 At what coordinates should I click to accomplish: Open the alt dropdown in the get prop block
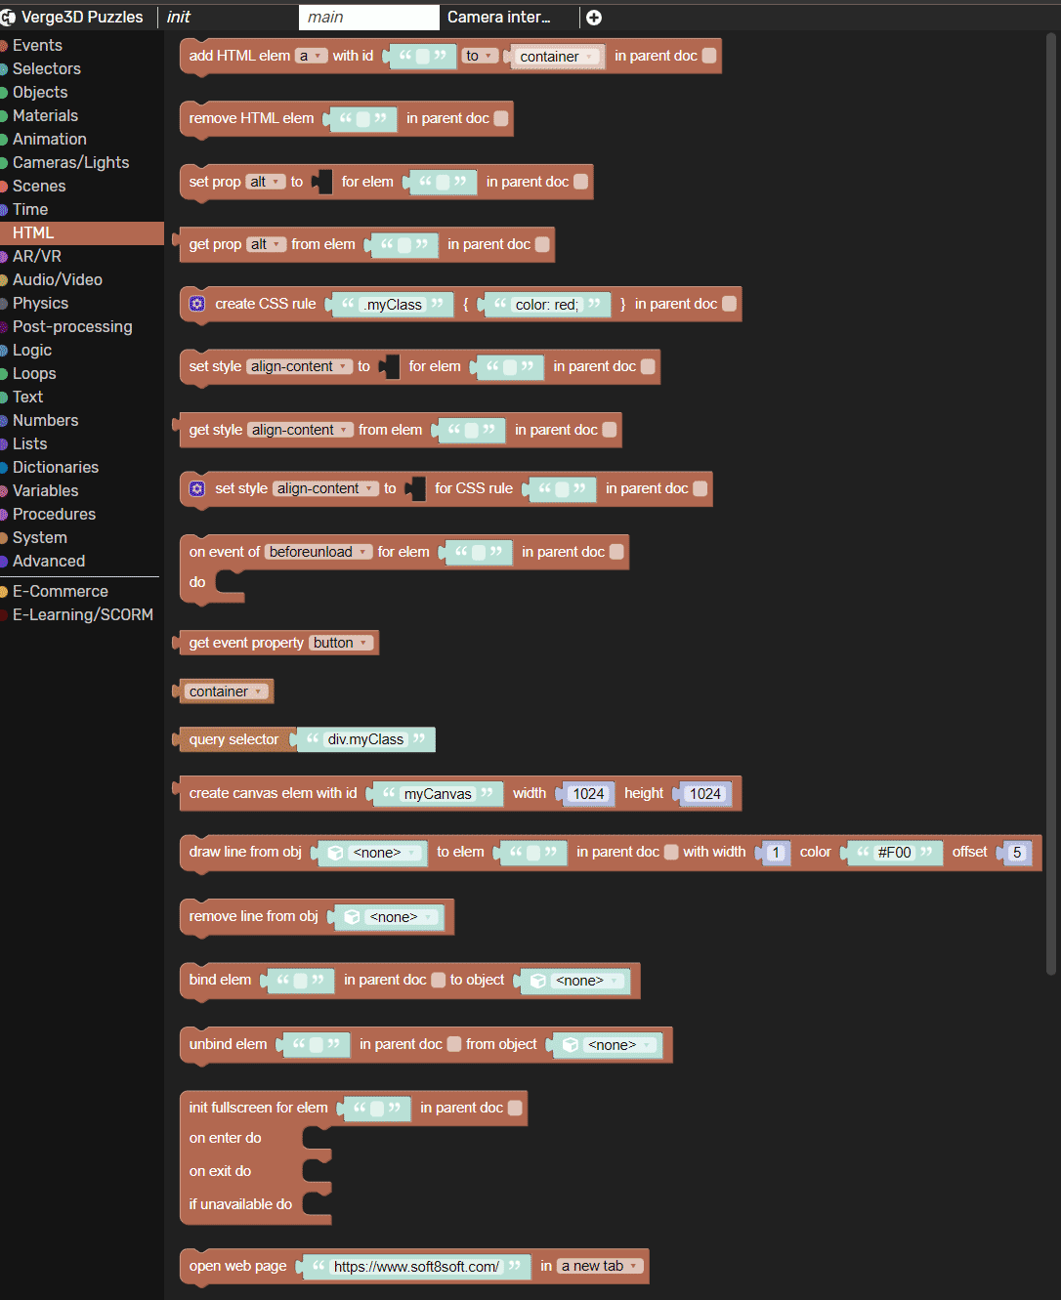coord(267,244)
